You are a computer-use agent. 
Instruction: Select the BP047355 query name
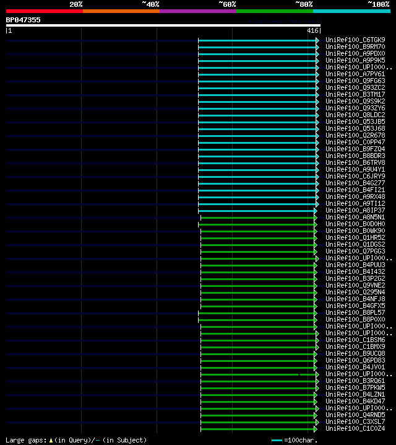(x=24, y=20)
